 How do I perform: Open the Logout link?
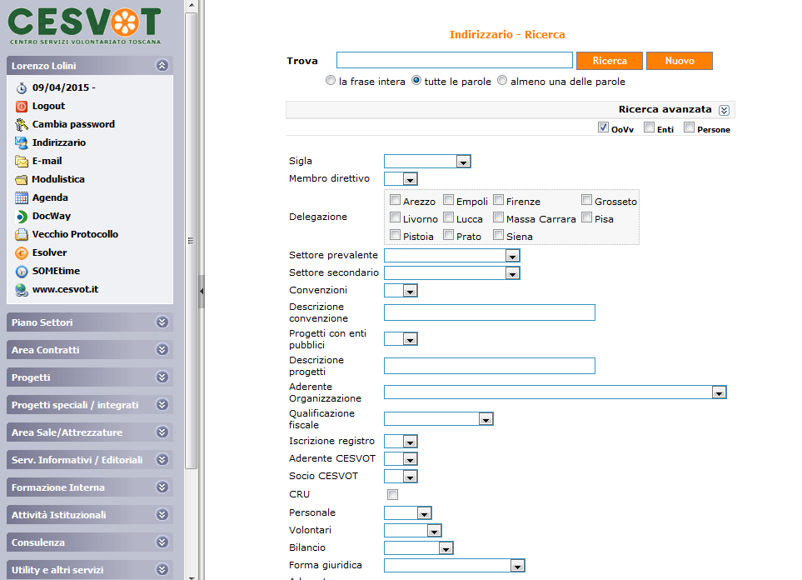[48, 106]
